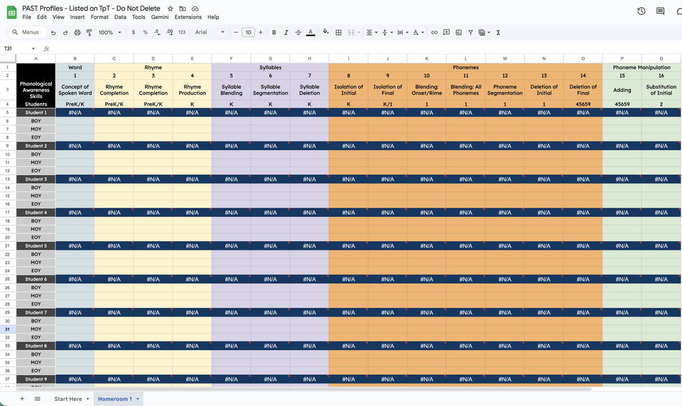Format as currency with dollar icon
This screenshot has width=682, height=406.
[x=133, y=32]
